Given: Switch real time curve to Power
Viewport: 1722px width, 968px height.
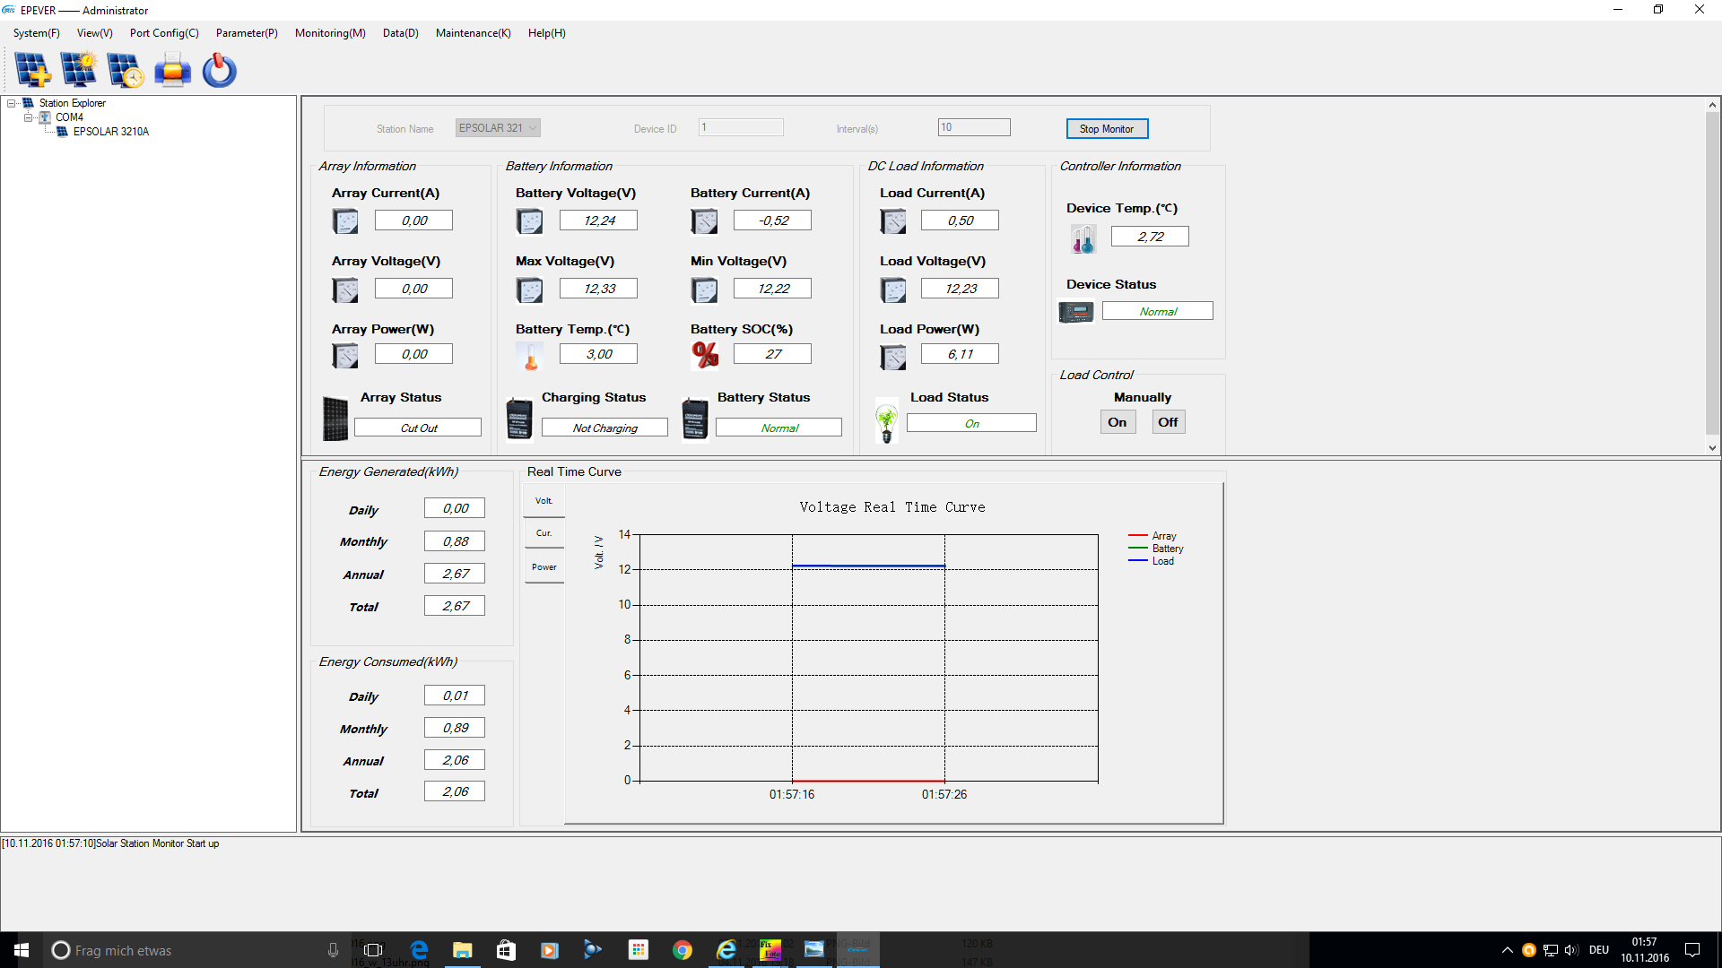Looking at the screenshot, I should tap(544, 567).
